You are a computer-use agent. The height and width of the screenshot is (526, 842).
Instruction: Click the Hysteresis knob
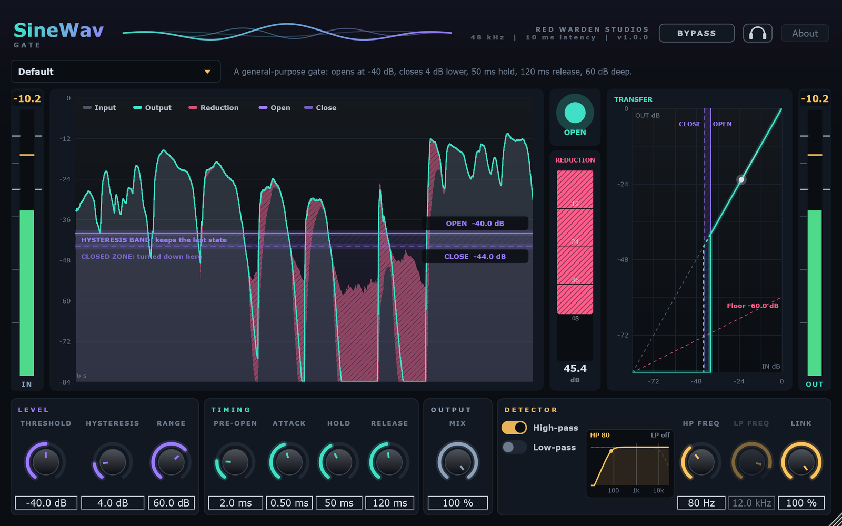113,461
